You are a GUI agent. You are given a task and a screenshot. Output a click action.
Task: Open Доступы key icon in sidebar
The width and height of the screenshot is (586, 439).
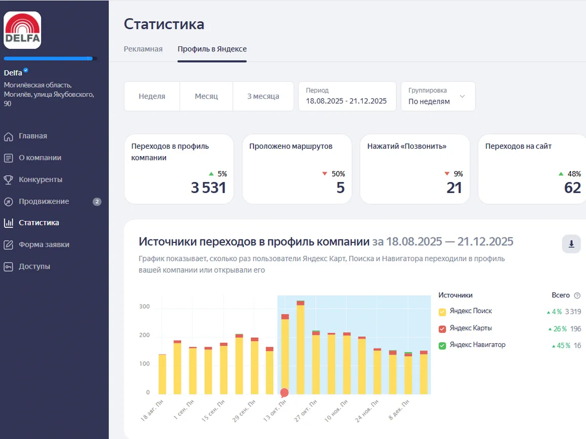coord(8,267)
